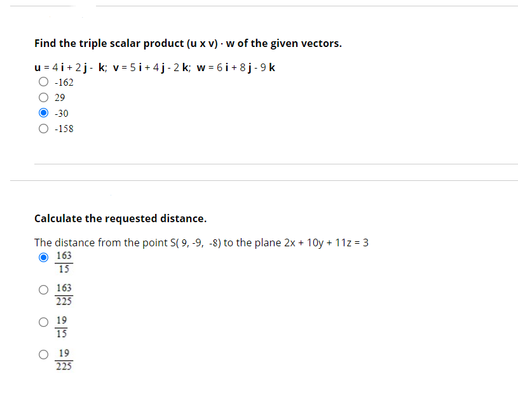
Task: Click the vector definition line for u, v, w
Action: 154,67
